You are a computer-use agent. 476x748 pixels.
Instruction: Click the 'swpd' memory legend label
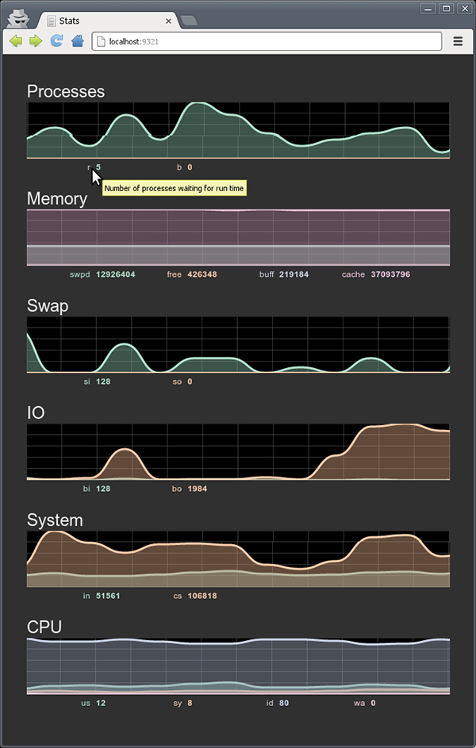point(79,274)
